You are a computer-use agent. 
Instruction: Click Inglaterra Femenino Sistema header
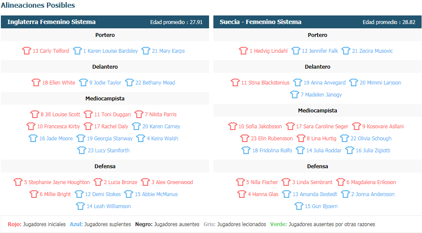[52, 22]
